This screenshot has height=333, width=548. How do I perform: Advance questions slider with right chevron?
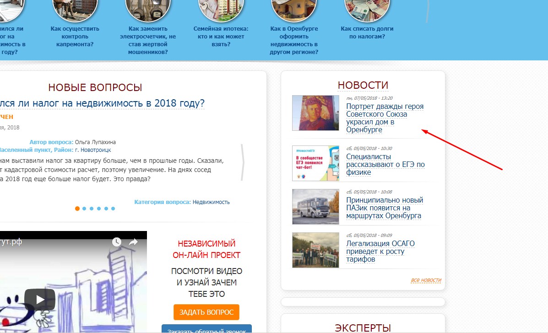[x=242, y=162]
